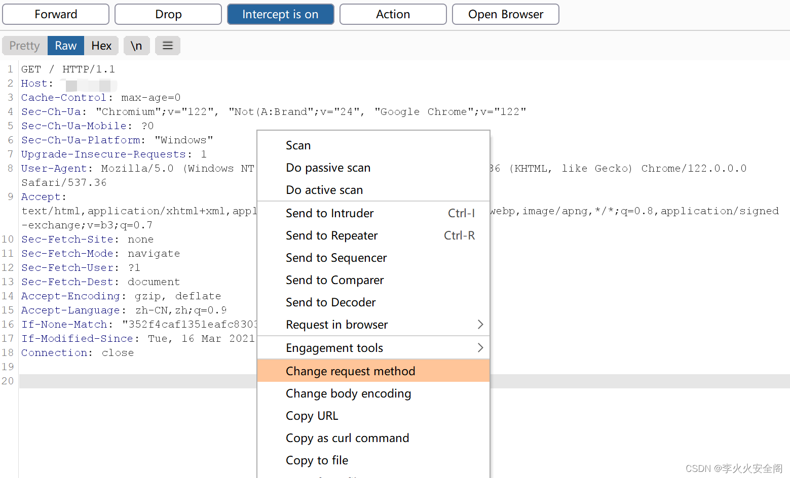790x478 pixels.
Task: Choose Copy as curl command
Action: tap(373, 438)
